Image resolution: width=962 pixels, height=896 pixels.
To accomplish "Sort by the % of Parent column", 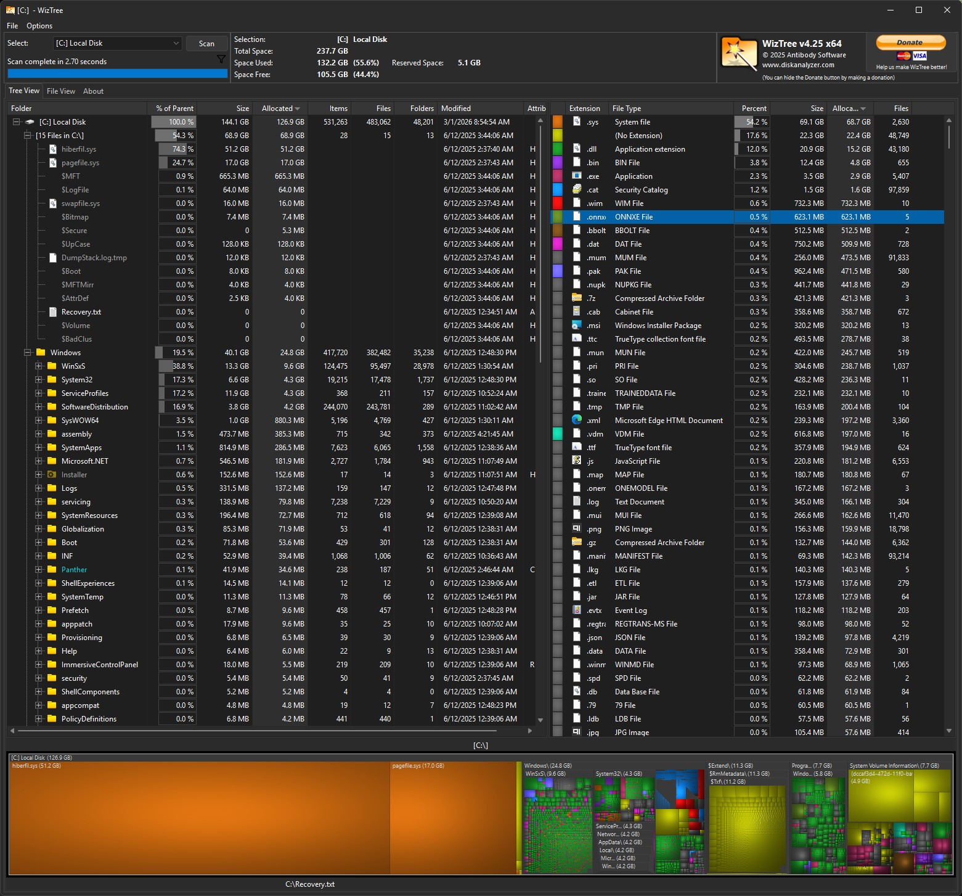I will tap(173, 109).
